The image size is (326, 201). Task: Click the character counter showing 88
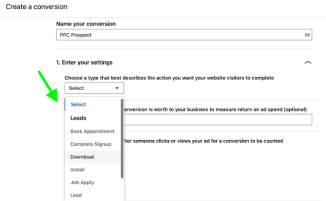[x=308, y=35]
